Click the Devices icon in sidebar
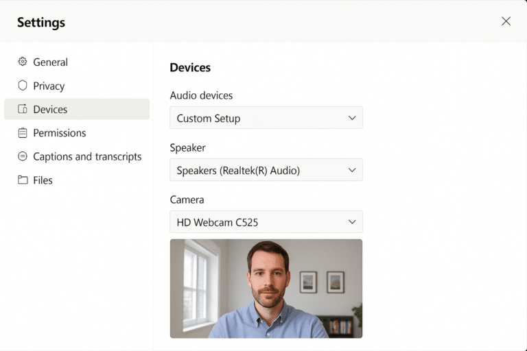This screenshot has width=527, height=351. click(x=23, y=109)
